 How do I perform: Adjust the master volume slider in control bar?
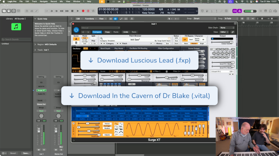[x=250, y=11]
